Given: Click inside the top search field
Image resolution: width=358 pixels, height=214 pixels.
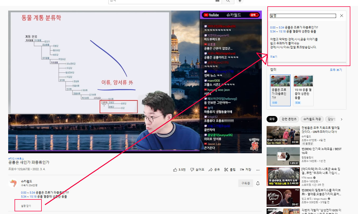Looking at the screenshot, I should [x=165, y=1].
